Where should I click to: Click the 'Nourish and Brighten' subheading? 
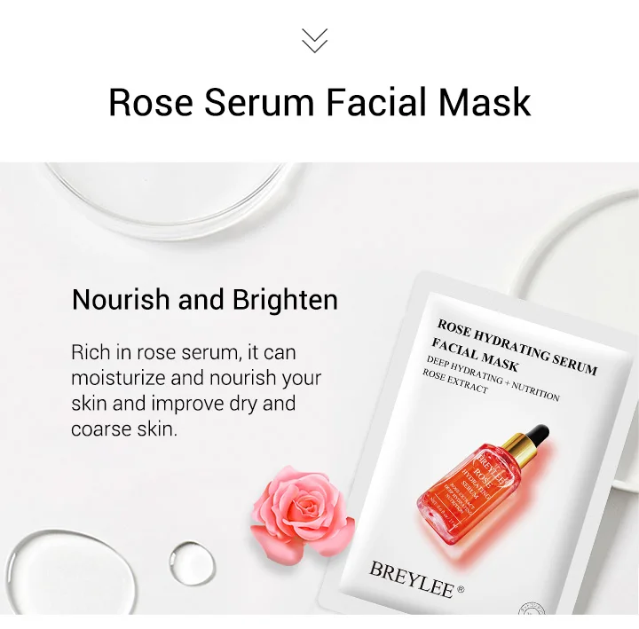pos(205,300)
